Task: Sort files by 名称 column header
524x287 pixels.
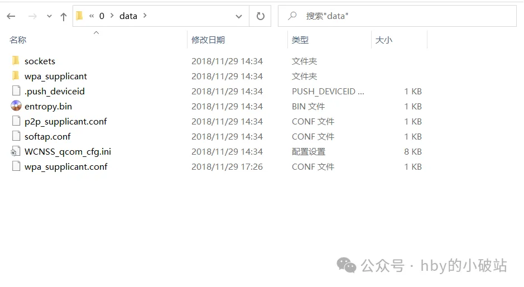Action: pos(18,40)
